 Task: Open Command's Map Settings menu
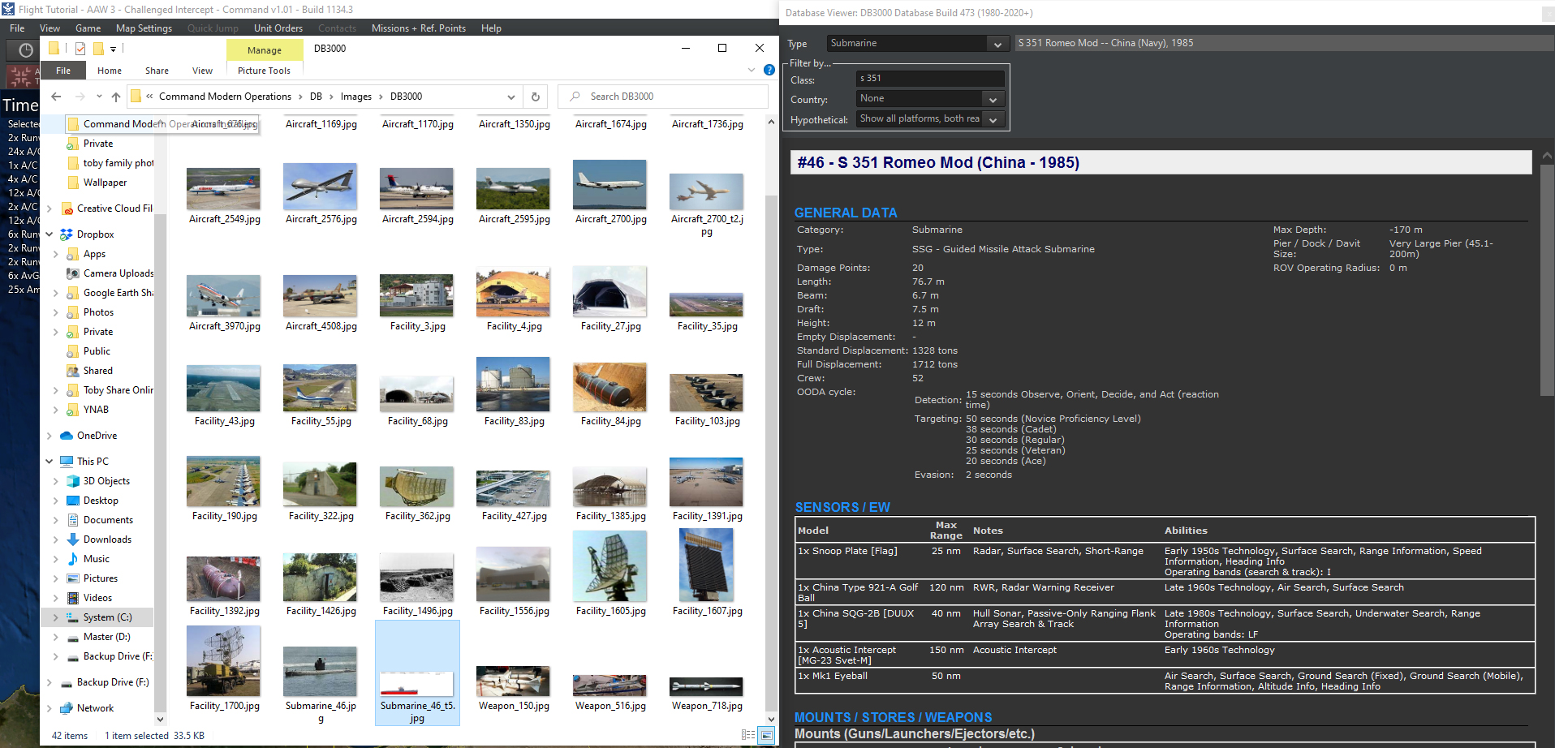tap(144, 28)
